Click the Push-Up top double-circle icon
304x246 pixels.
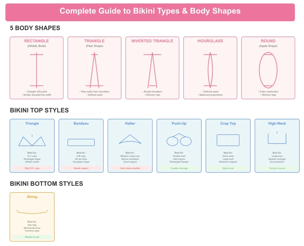(179, 140)
